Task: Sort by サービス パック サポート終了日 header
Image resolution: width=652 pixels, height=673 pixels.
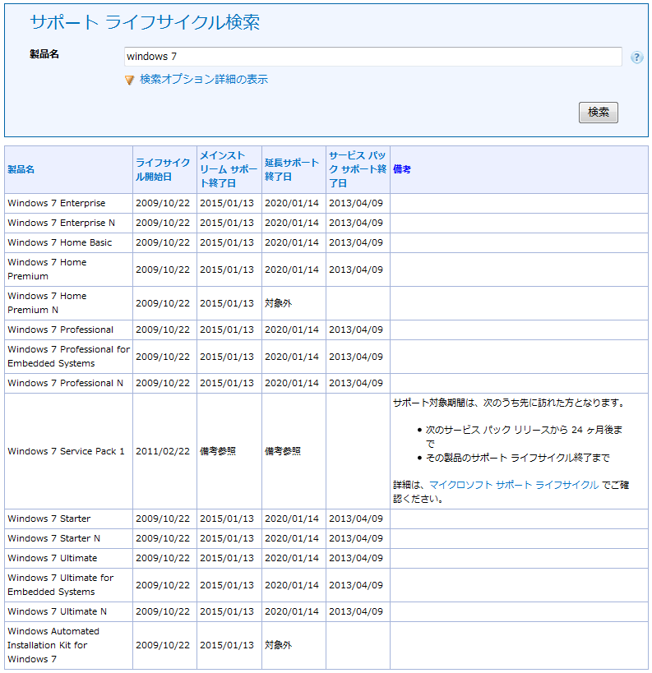Action: pyautogui.click(x=358, y=169)
